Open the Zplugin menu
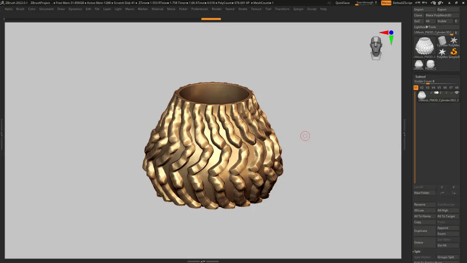Screen dimensions: 467x263 coord(298,9)
